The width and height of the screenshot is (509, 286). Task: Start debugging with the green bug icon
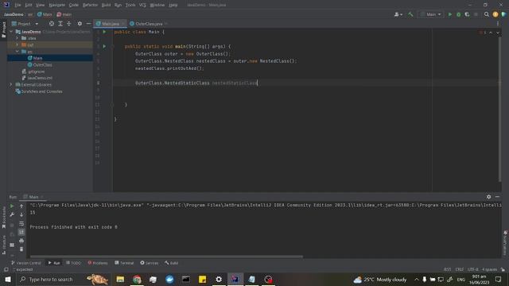click(x=459, y=14)
